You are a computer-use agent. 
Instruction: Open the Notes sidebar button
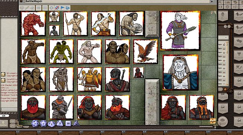(x=239, y=16)
